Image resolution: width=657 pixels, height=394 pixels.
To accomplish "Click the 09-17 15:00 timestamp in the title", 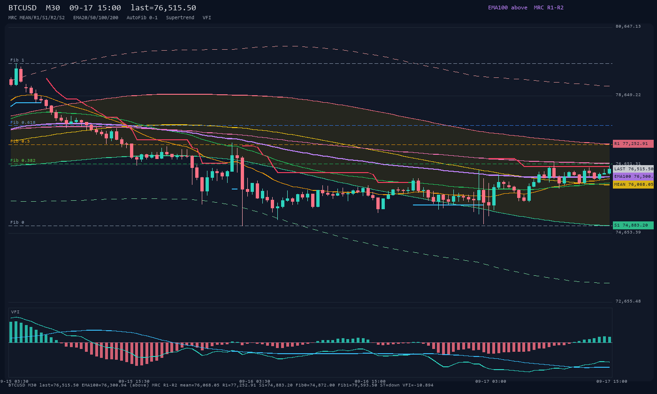I will [95, 8].
